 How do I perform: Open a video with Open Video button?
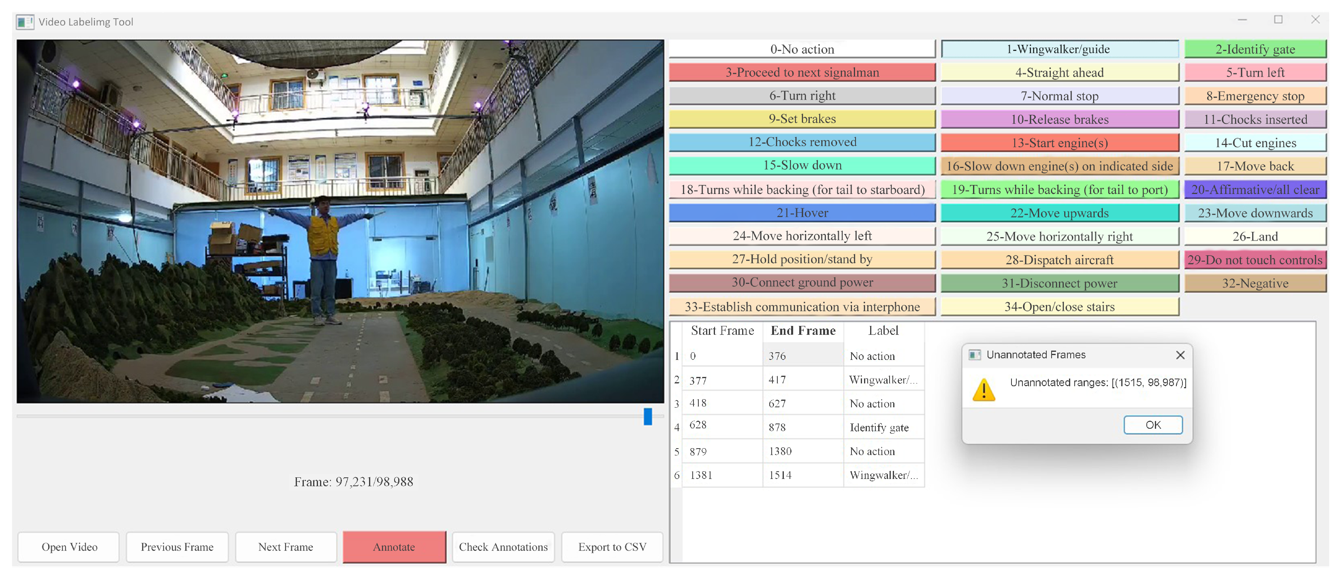69,547
